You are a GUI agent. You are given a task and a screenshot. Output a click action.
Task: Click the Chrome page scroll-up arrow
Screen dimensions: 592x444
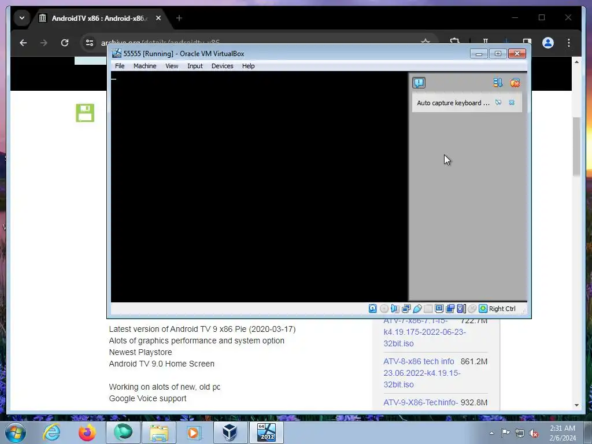pyautogui.click(x=576, y=61)
